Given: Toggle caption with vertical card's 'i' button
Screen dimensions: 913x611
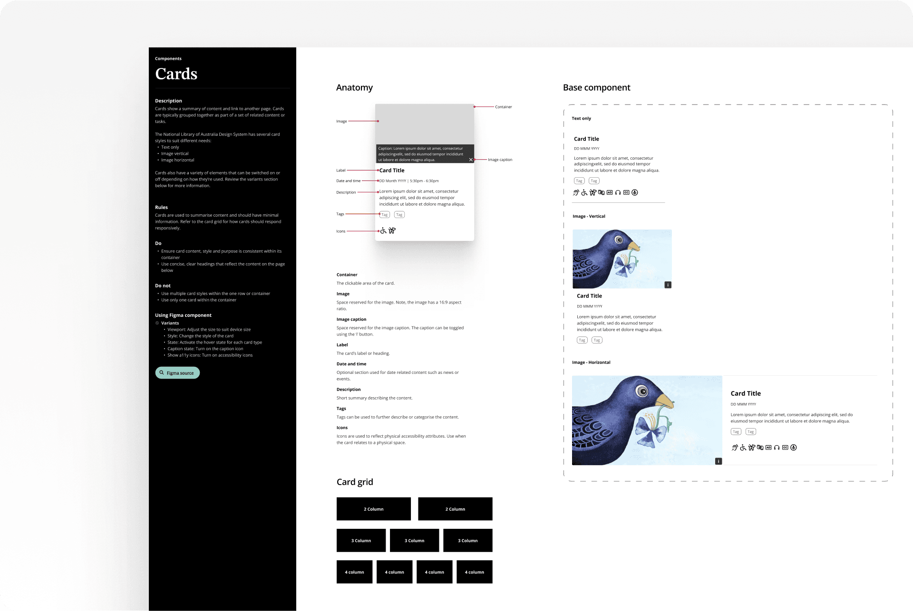Looking at the screenshot, I should point(668,285).
